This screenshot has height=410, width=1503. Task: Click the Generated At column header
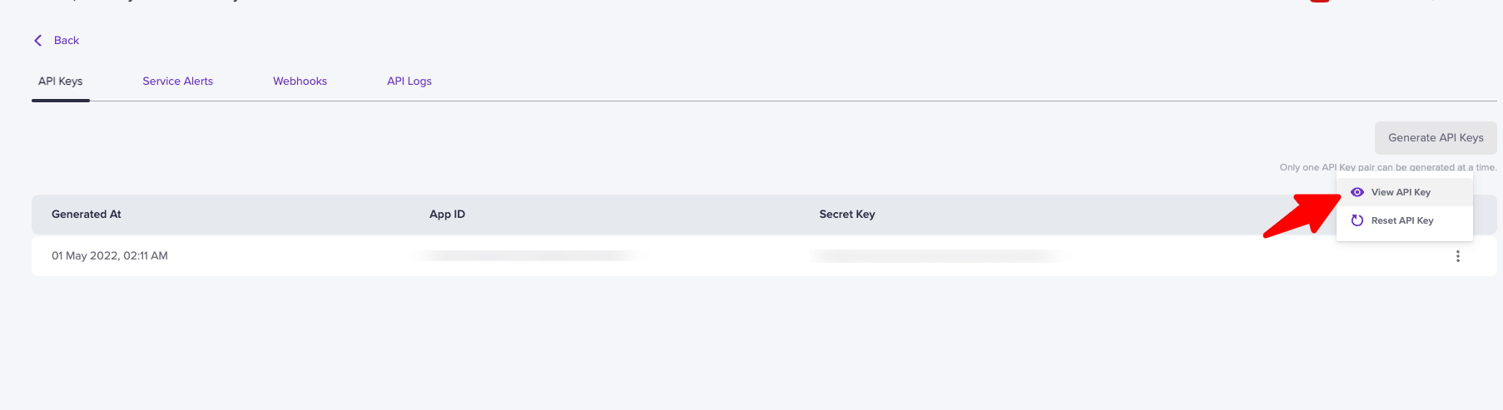pos(87,215)
